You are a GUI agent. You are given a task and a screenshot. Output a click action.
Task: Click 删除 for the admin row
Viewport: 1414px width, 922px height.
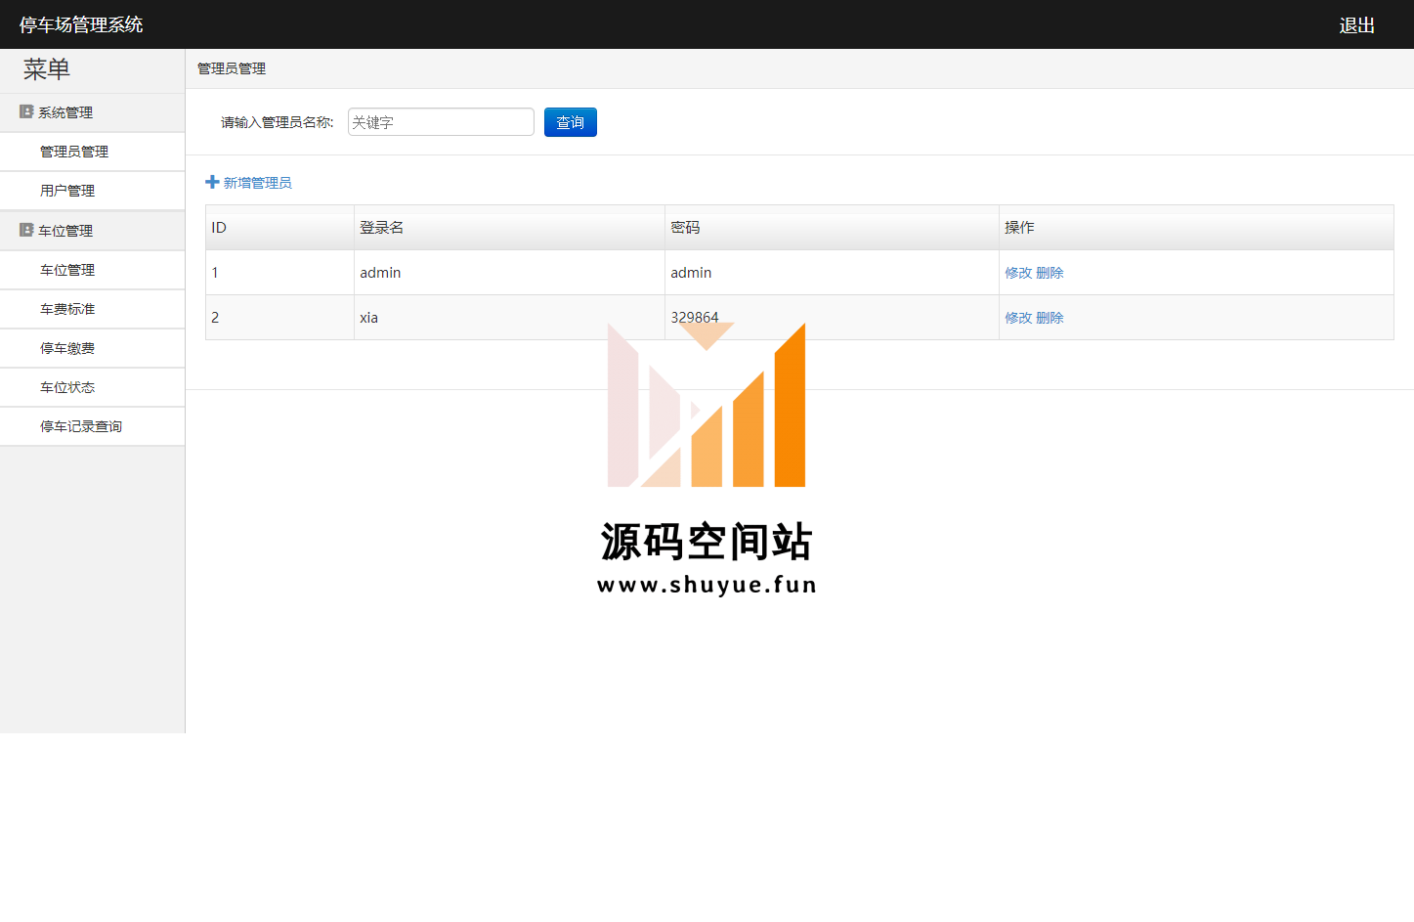(x=1050, y=273)
